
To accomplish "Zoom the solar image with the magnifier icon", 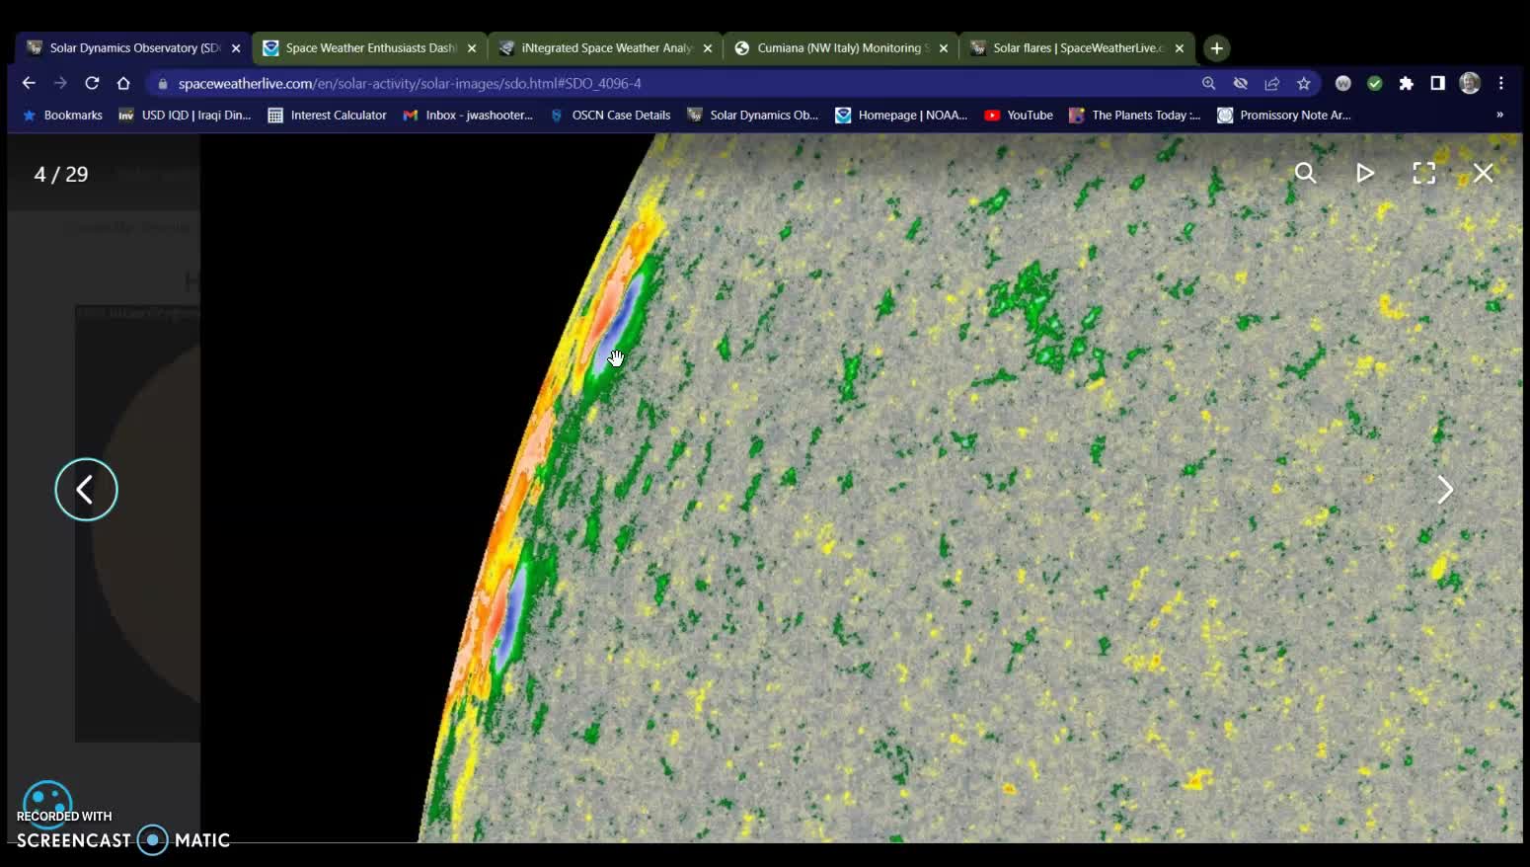I will pos(1305,174).
